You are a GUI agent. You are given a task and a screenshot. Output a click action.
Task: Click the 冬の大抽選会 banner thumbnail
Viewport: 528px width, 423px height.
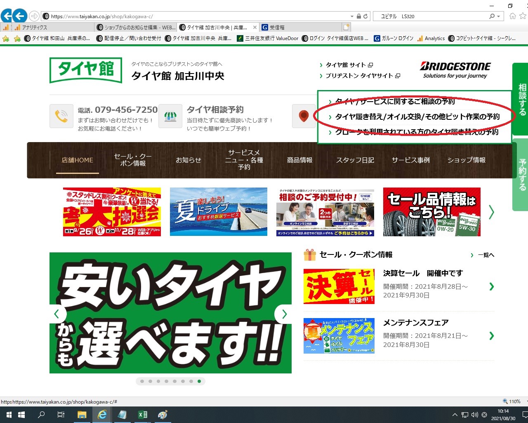point(112,212)
